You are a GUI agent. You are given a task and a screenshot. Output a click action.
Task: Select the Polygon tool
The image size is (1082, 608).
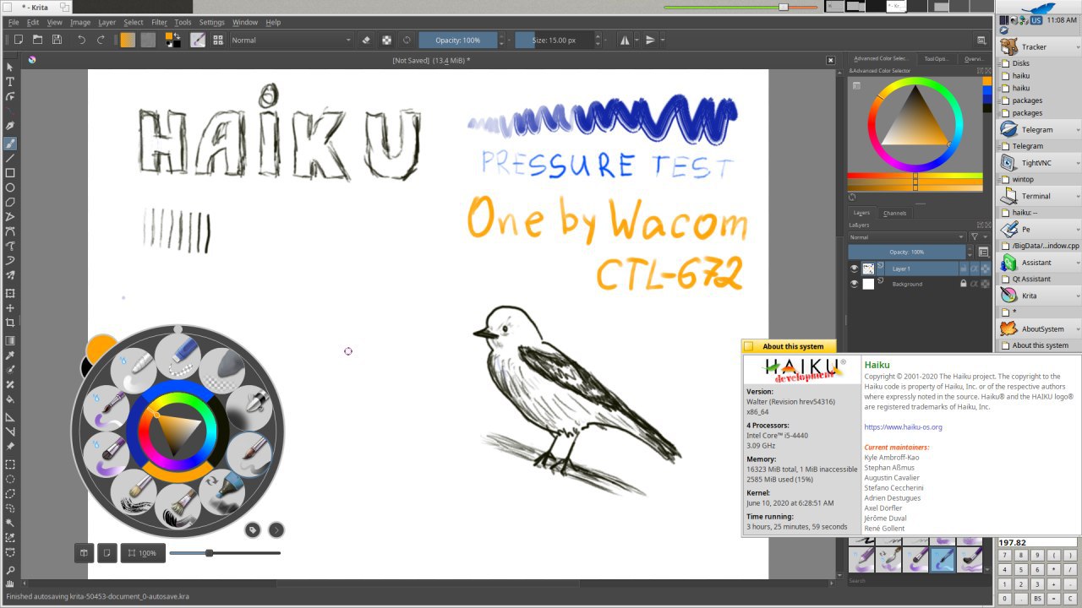click(x=10, y=203)
